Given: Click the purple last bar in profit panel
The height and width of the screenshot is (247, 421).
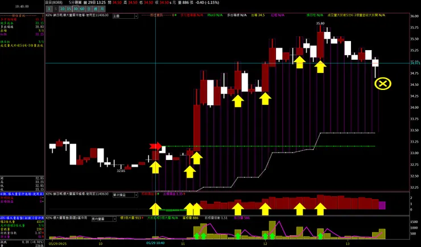Looking at the screenshot, I should tap(382, 205).
